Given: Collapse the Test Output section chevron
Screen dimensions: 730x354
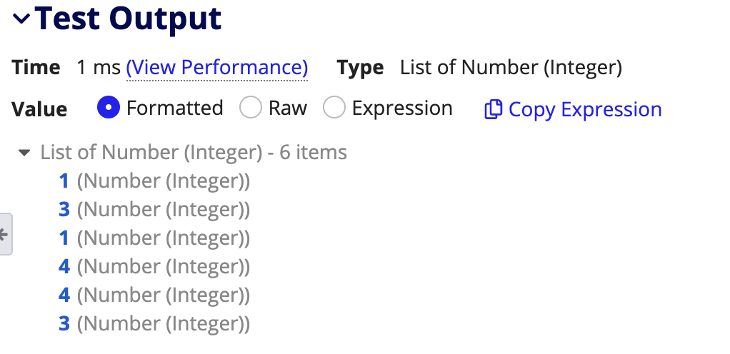Looking at the screenshot, I should pyautogui.click(x=21, y=19).
